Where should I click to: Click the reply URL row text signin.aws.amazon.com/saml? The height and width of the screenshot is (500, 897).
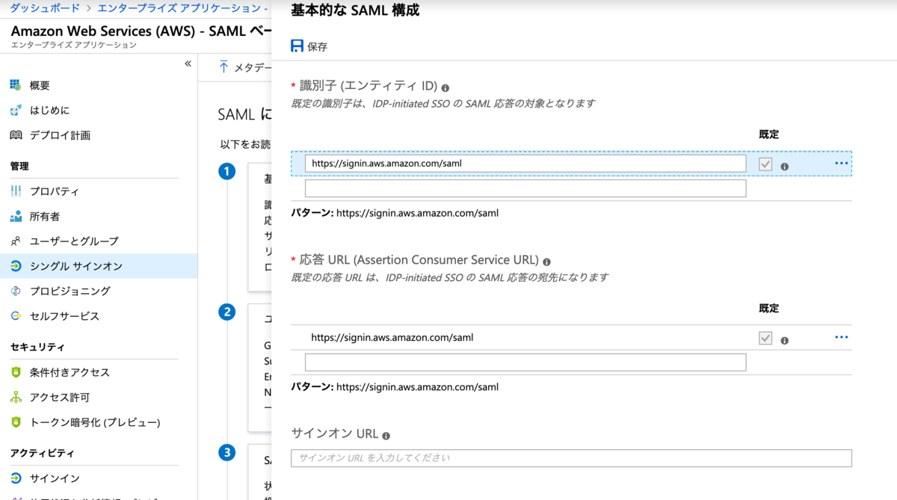pyautogui.click(x=392, y=337)
